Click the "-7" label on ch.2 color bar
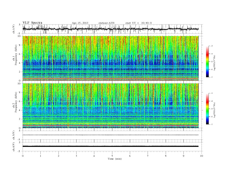This screenshot has width=227, height=175. 212,124
